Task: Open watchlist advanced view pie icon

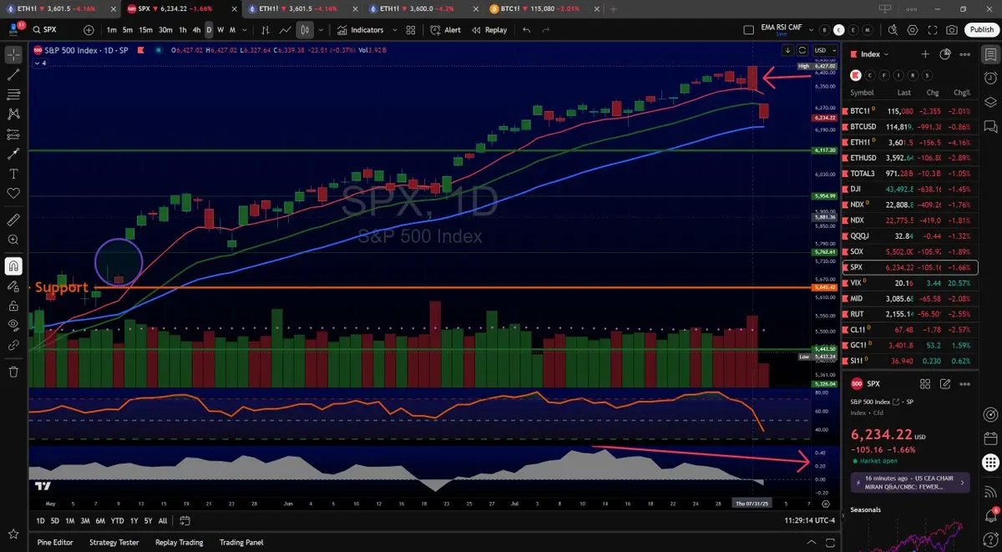Action: pos(945,54)
